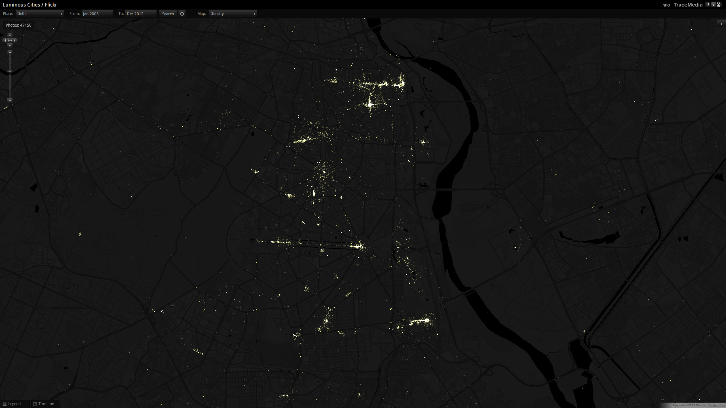Image resolution: width=726 pixels, height=408 pixels.
Task: Share on Twitter icon
Action: [x=714, y=5]
